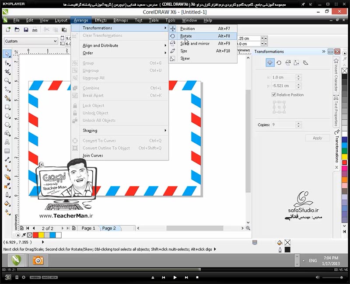350x284 pixels.
Task: Click the anchor point grid in docker
Action: click(x=279, y=107)
